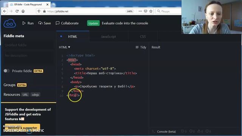Click Become a supporter button

23,128
